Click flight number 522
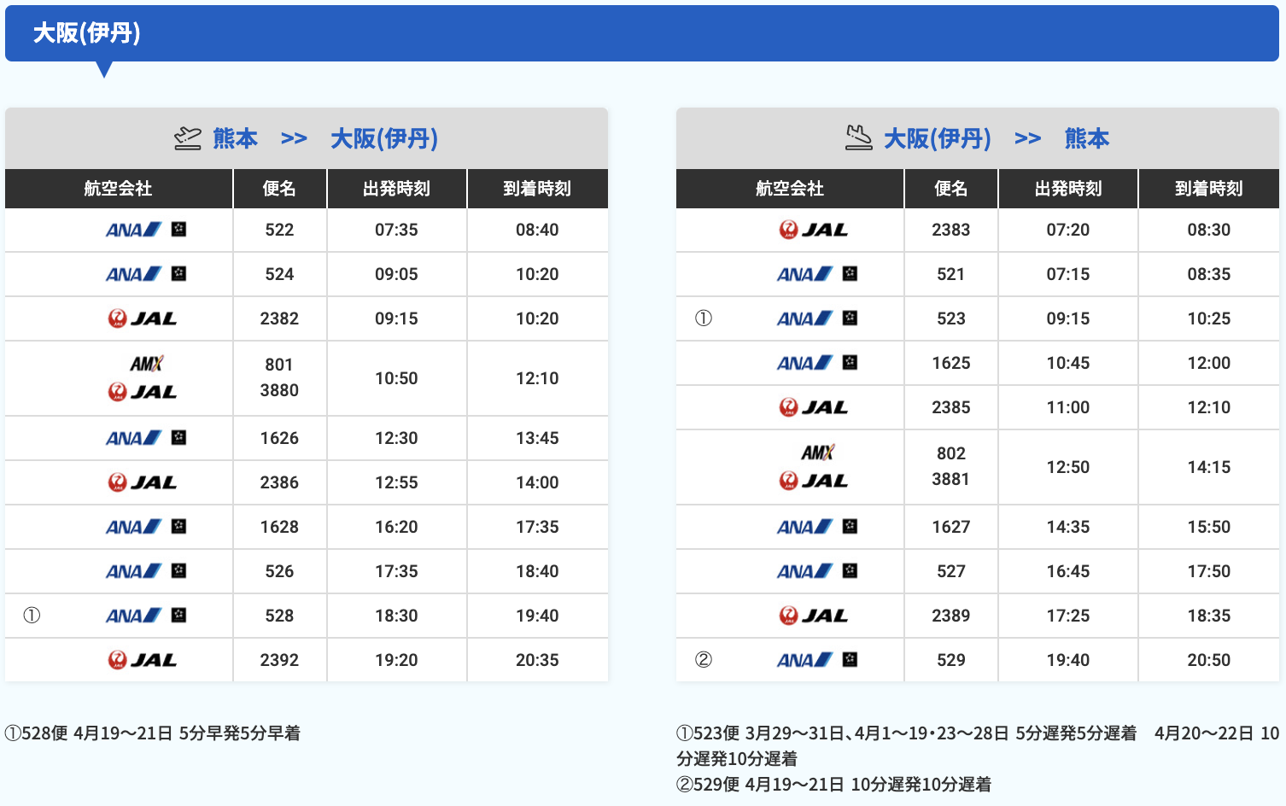 [x=279, y=230]
